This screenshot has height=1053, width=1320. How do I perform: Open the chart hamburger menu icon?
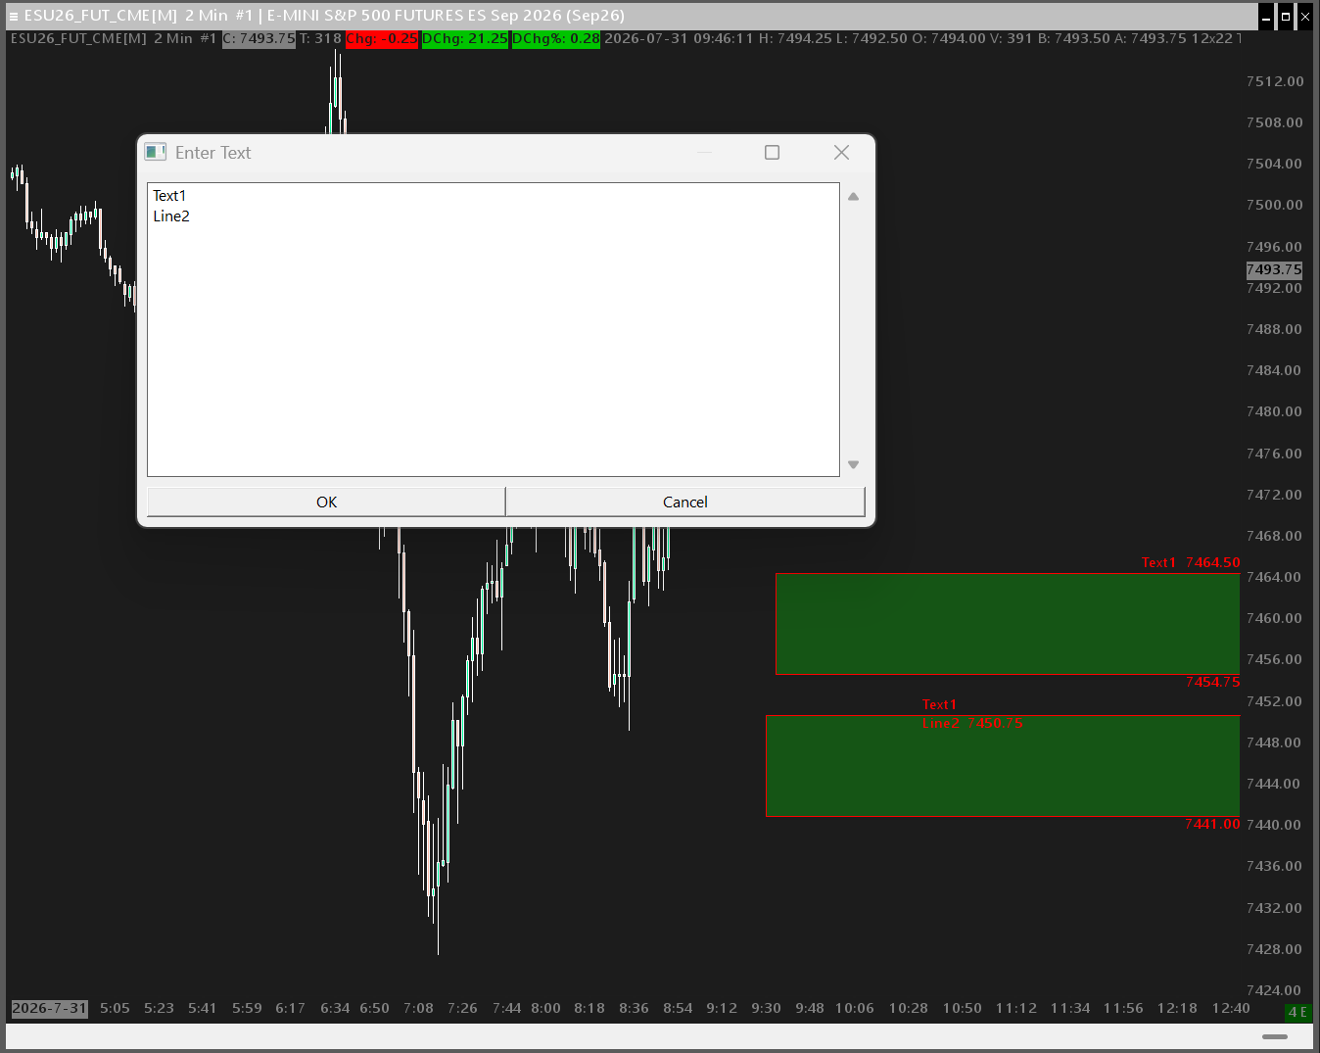click(x=14, y=17)
